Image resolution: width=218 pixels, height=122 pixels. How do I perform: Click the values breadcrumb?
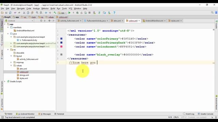click(50, 17)
